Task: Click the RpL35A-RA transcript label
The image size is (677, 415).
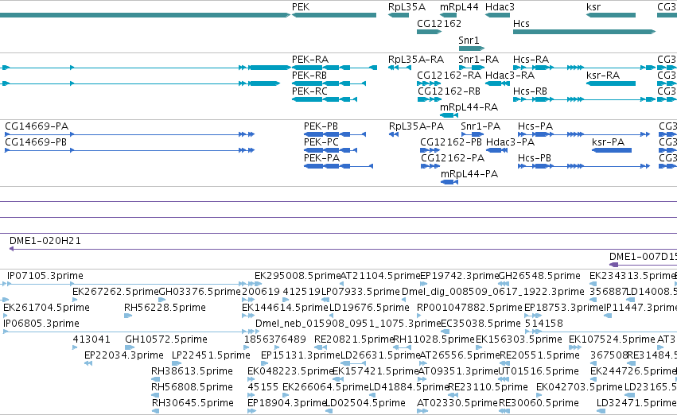Action: 416,59
